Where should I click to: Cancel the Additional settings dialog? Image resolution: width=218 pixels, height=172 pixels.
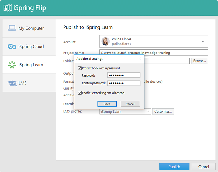click(130, 104)
